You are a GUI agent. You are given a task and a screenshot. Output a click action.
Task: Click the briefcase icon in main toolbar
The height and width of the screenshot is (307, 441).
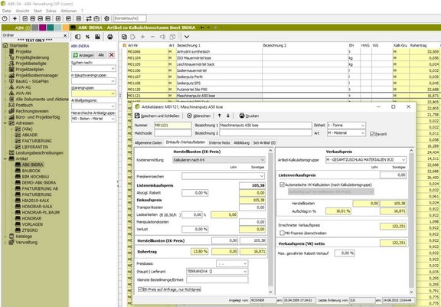click(x=96, y=18)
